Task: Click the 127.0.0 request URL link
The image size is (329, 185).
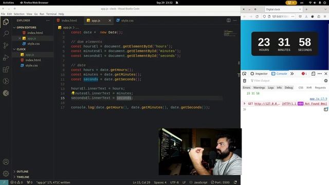Action: pos(267,103)
